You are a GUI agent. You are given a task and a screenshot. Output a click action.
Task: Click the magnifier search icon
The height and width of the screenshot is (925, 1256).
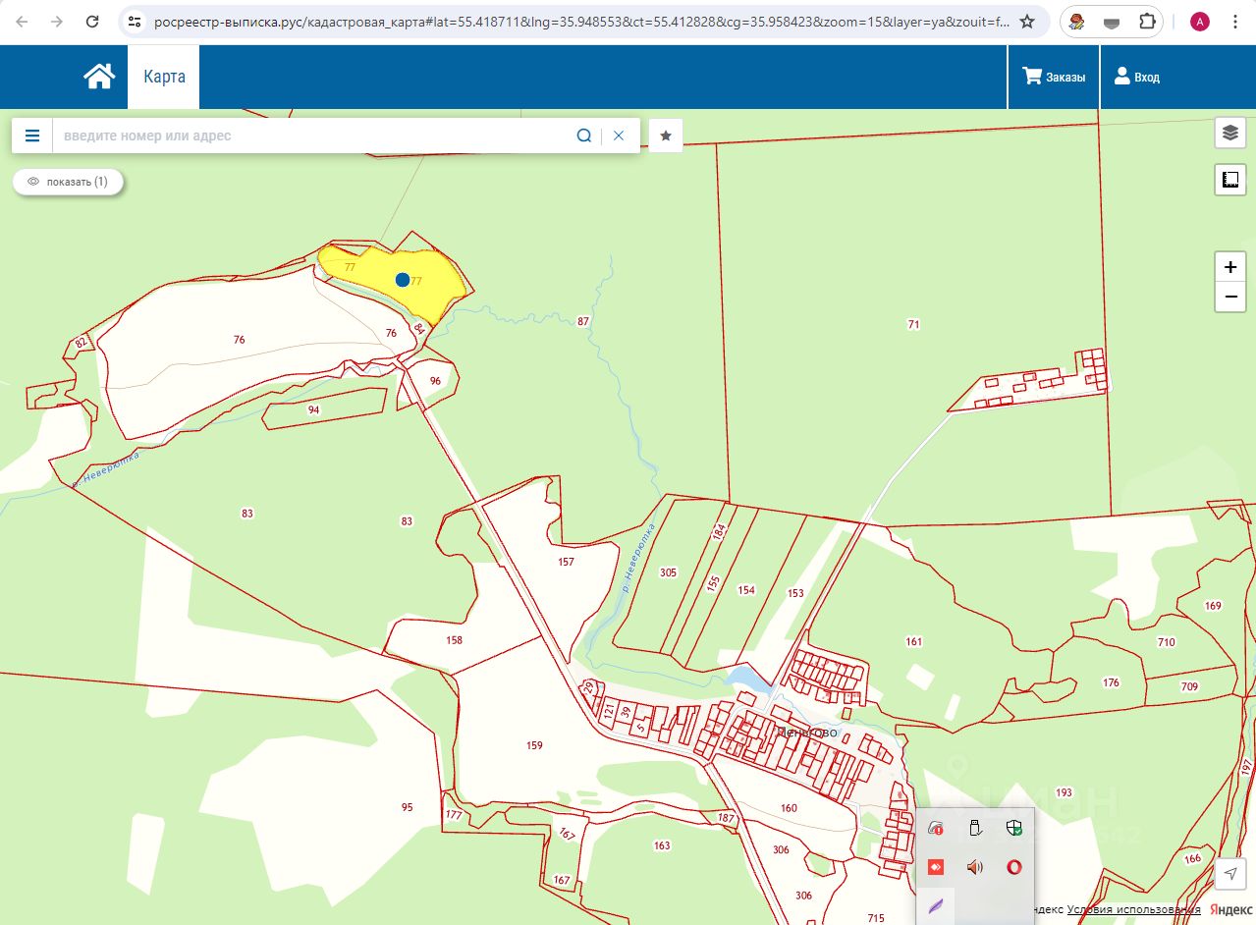pyautogui.click(x=583, y=136)
